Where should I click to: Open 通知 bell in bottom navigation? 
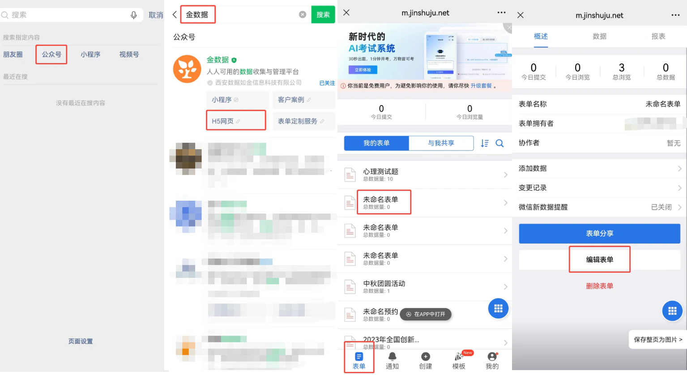coord(392,361)
